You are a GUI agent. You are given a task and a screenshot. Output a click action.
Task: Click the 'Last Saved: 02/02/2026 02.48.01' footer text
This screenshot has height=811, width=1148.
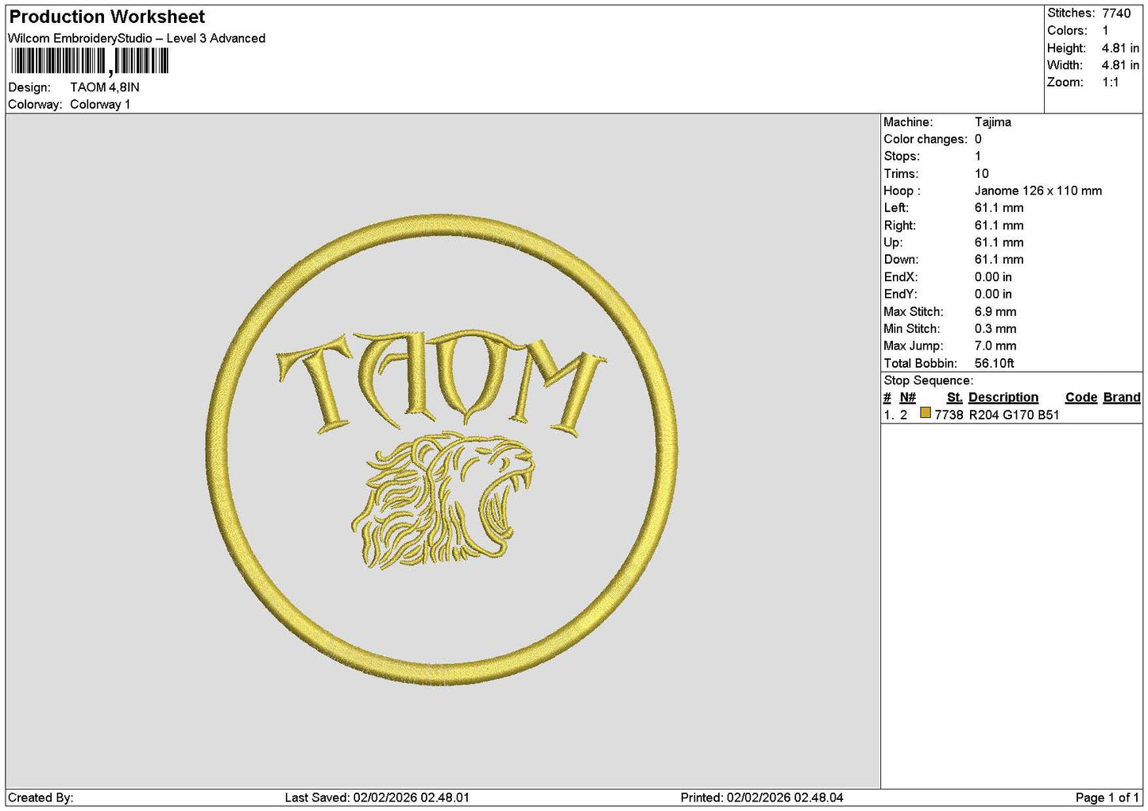[377, 797]
